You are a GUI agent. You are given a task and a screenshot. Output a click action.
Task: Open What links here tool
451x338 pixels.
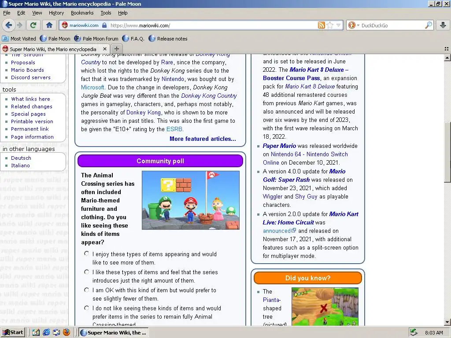point(30,99)
